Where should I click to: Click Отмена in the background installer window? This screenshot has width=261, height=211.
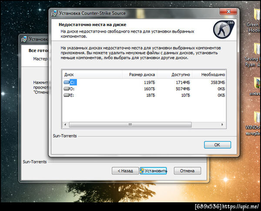coord(187,171)
